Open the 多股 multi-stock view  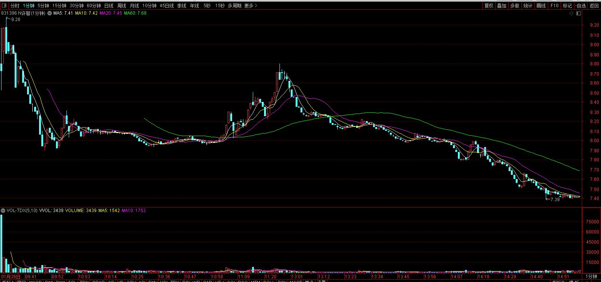tap(515, 6)
